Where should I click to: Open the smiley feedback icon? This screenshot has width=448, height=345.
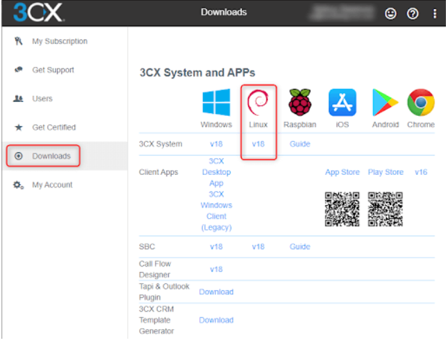390,13
